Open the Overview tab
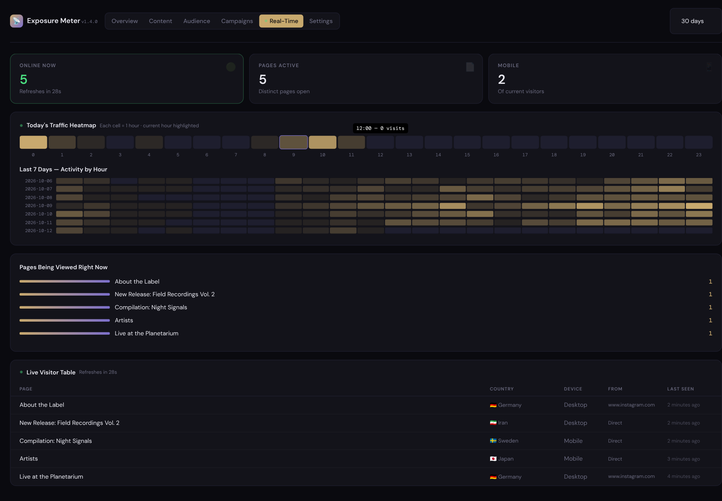 (125, 21)
